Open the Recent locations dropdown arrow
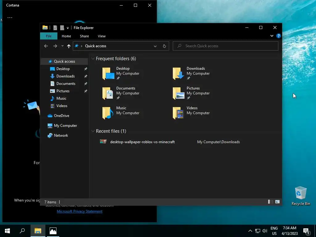Screen dimensions: 316x237 tap(62, 46)
